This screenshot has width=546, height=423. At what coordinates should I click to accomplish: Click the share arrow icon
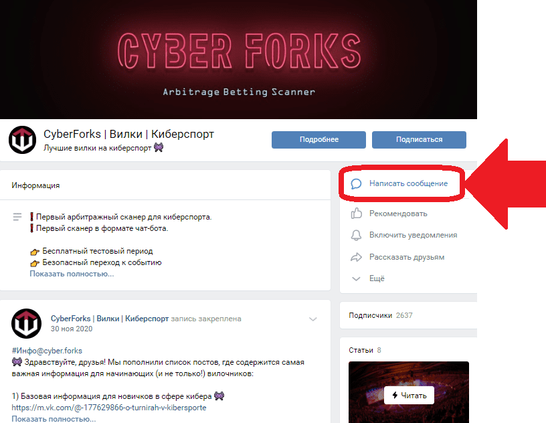click(357, 257)
